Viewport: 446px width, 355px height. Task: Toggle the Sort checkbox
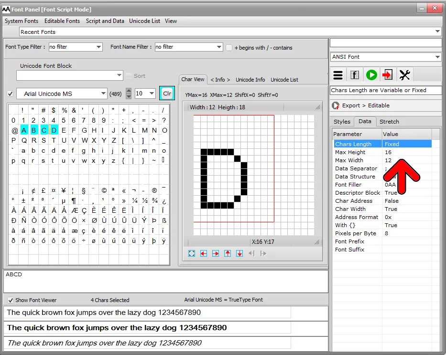tap(129, 76)
